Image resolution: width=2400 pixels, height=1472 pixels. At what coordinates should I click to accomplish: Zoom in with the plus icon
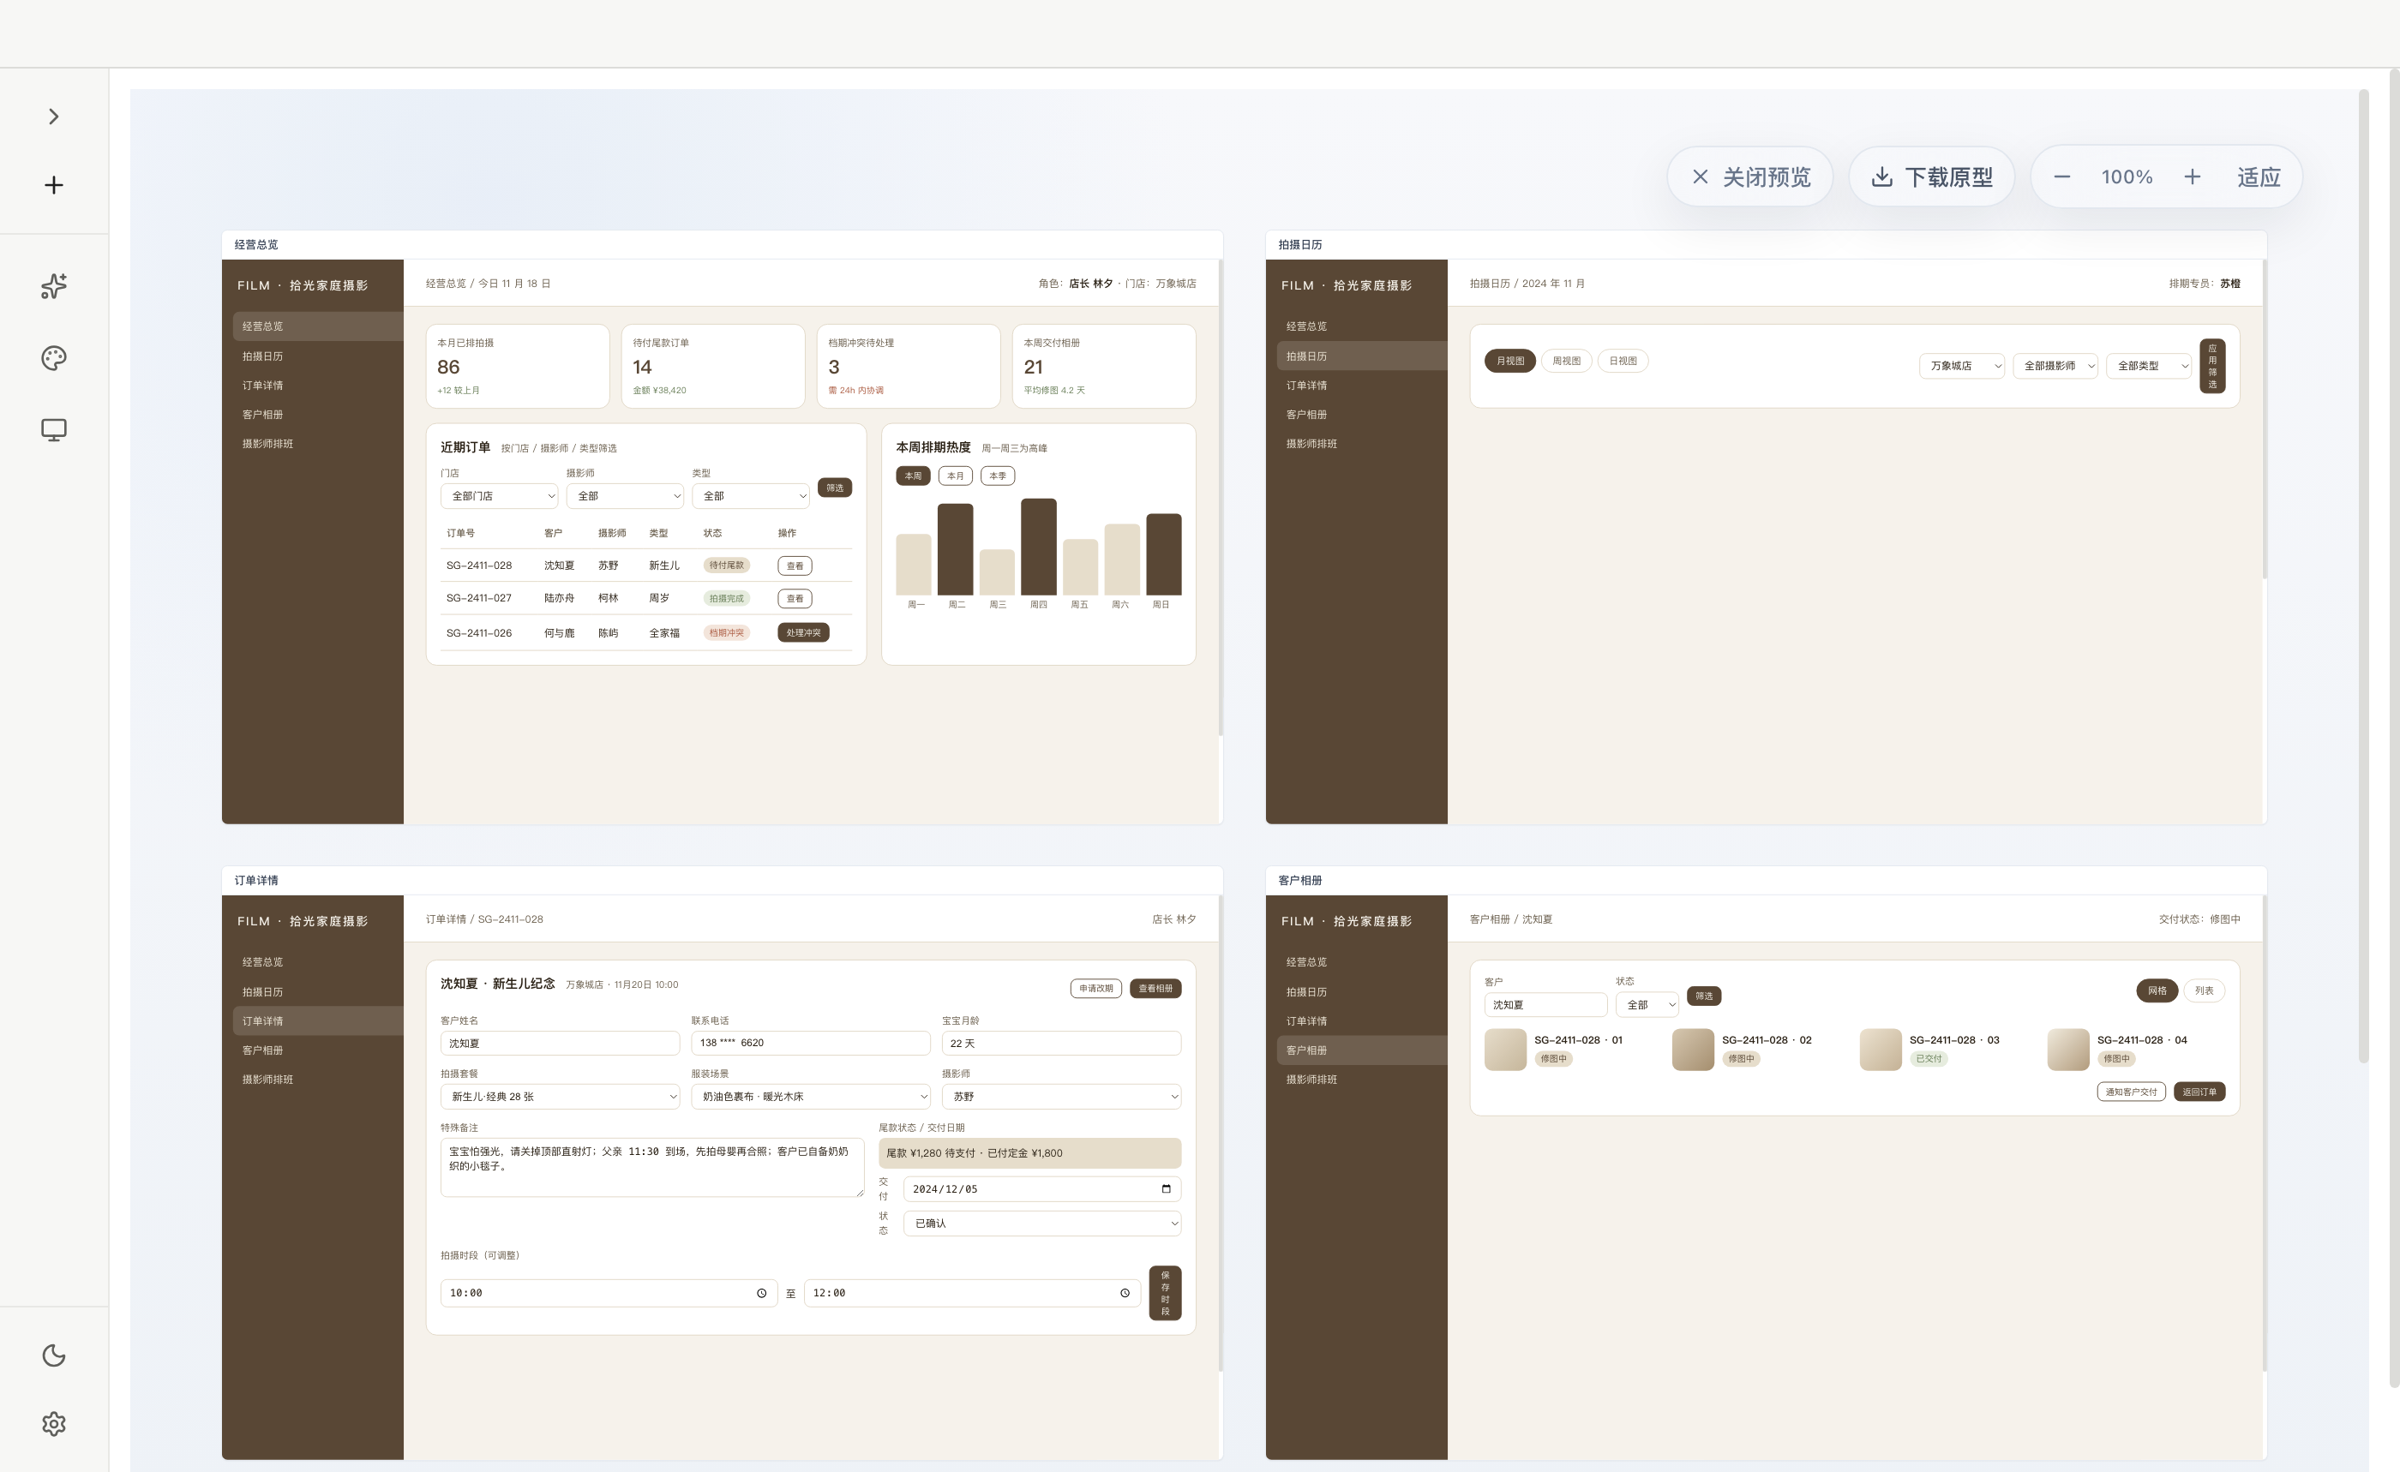[x=2192, y=177]
